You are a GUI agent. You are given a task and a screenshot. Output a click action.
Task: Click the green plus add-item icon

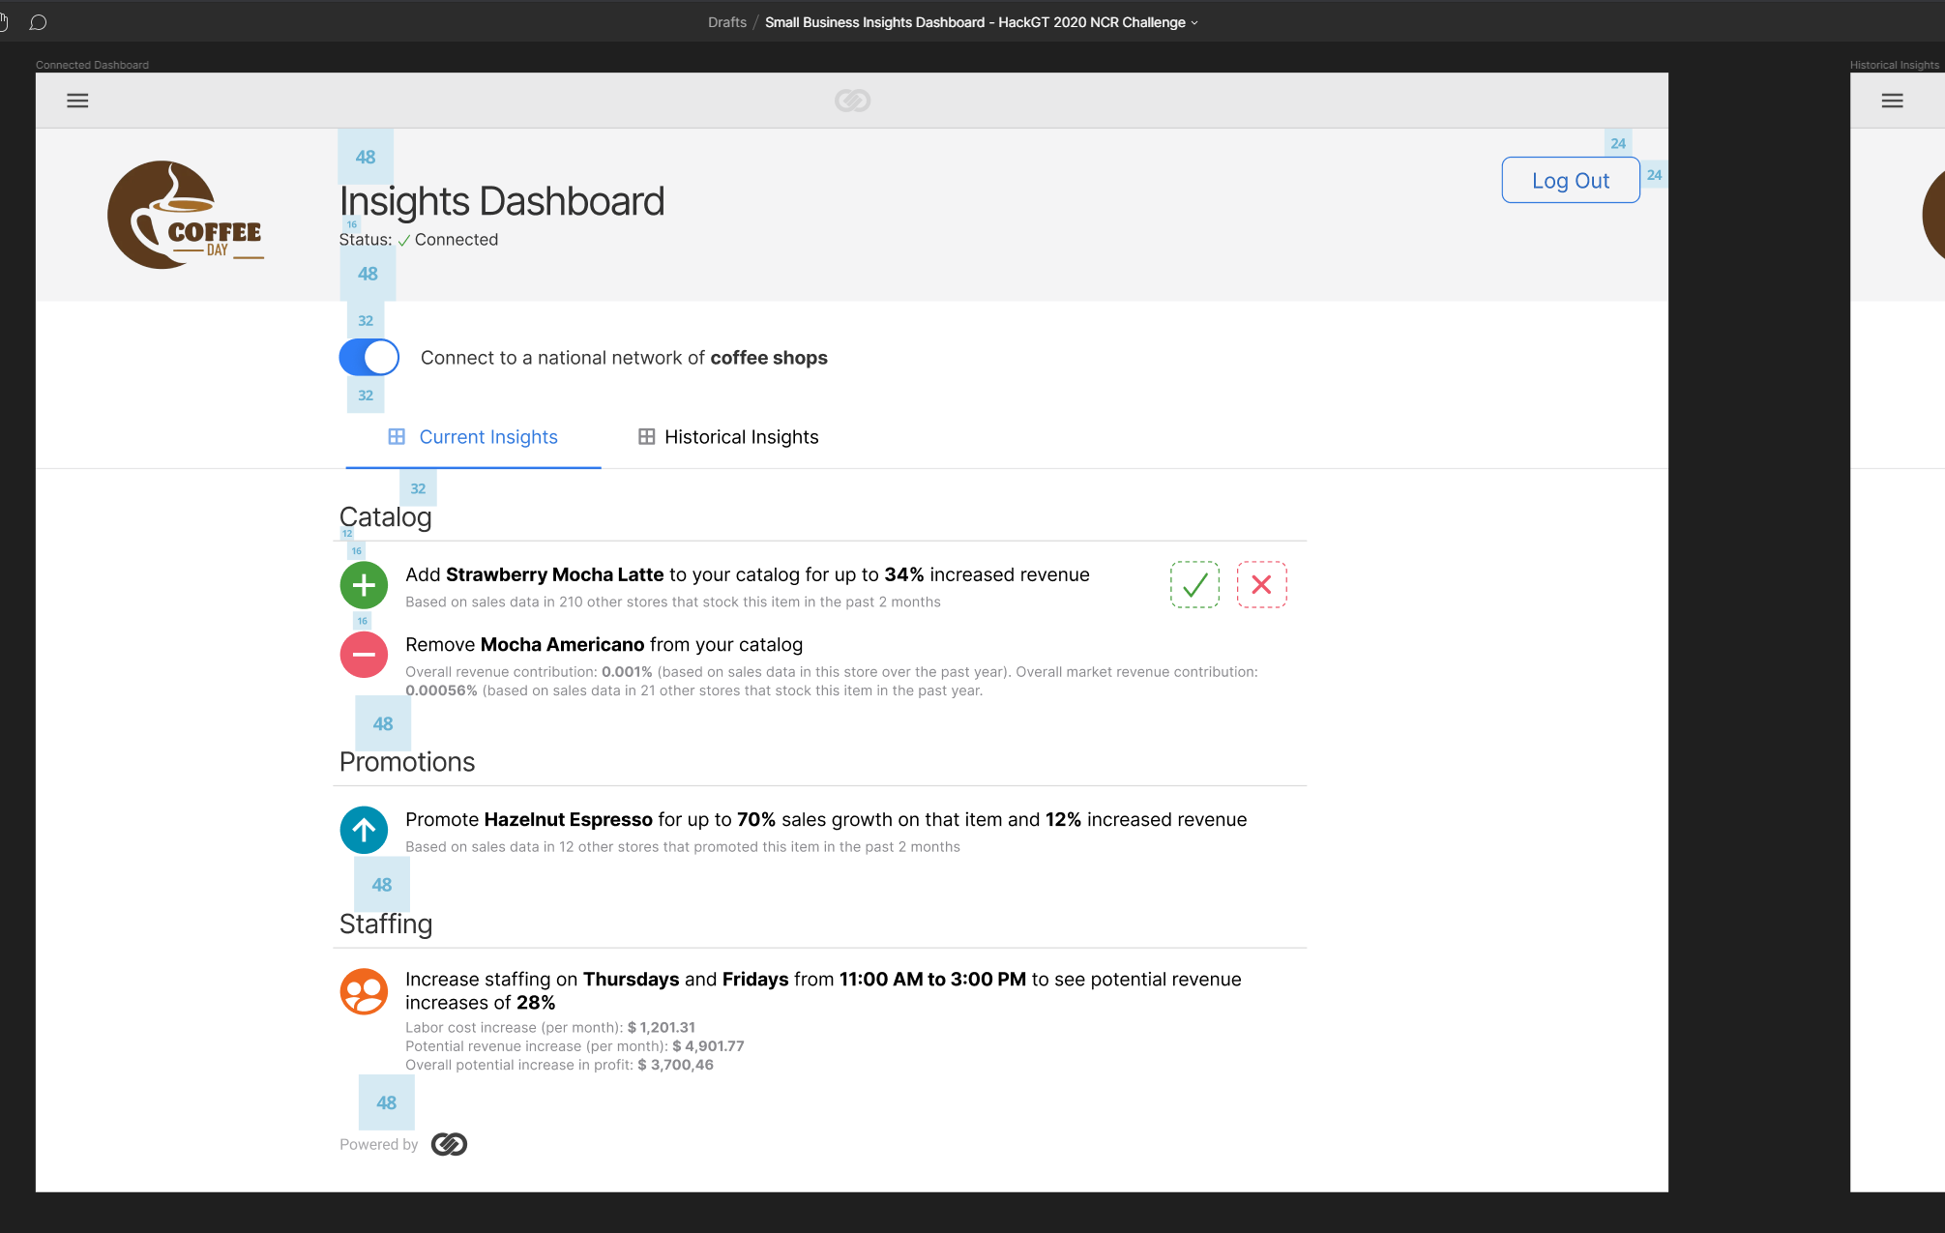364,585
